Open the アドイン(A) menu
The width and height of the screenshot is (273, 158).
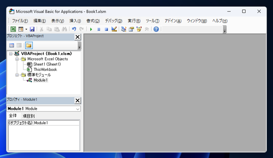pos(173,21)
